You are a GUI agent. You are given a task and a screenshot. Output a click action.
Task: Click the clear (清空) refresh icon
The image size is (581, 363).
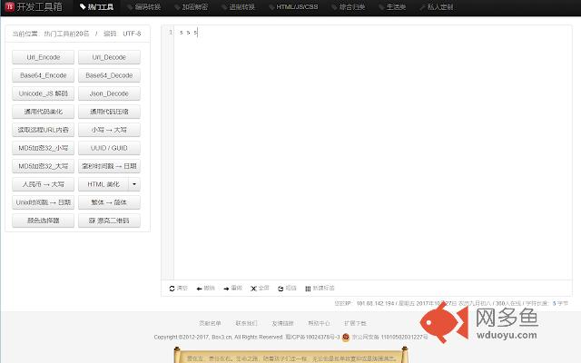coord(172,288)
